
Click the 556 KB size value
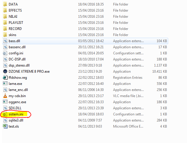[x=162, y=84]
